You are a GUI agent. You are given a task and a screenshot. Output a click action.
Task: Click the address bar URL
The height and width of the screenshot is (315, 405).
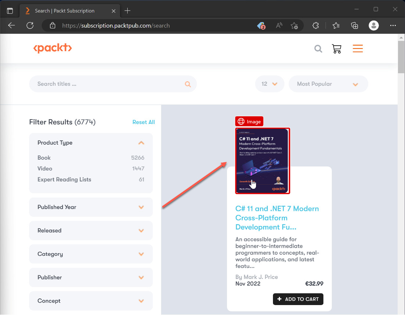tap(116, 26)
